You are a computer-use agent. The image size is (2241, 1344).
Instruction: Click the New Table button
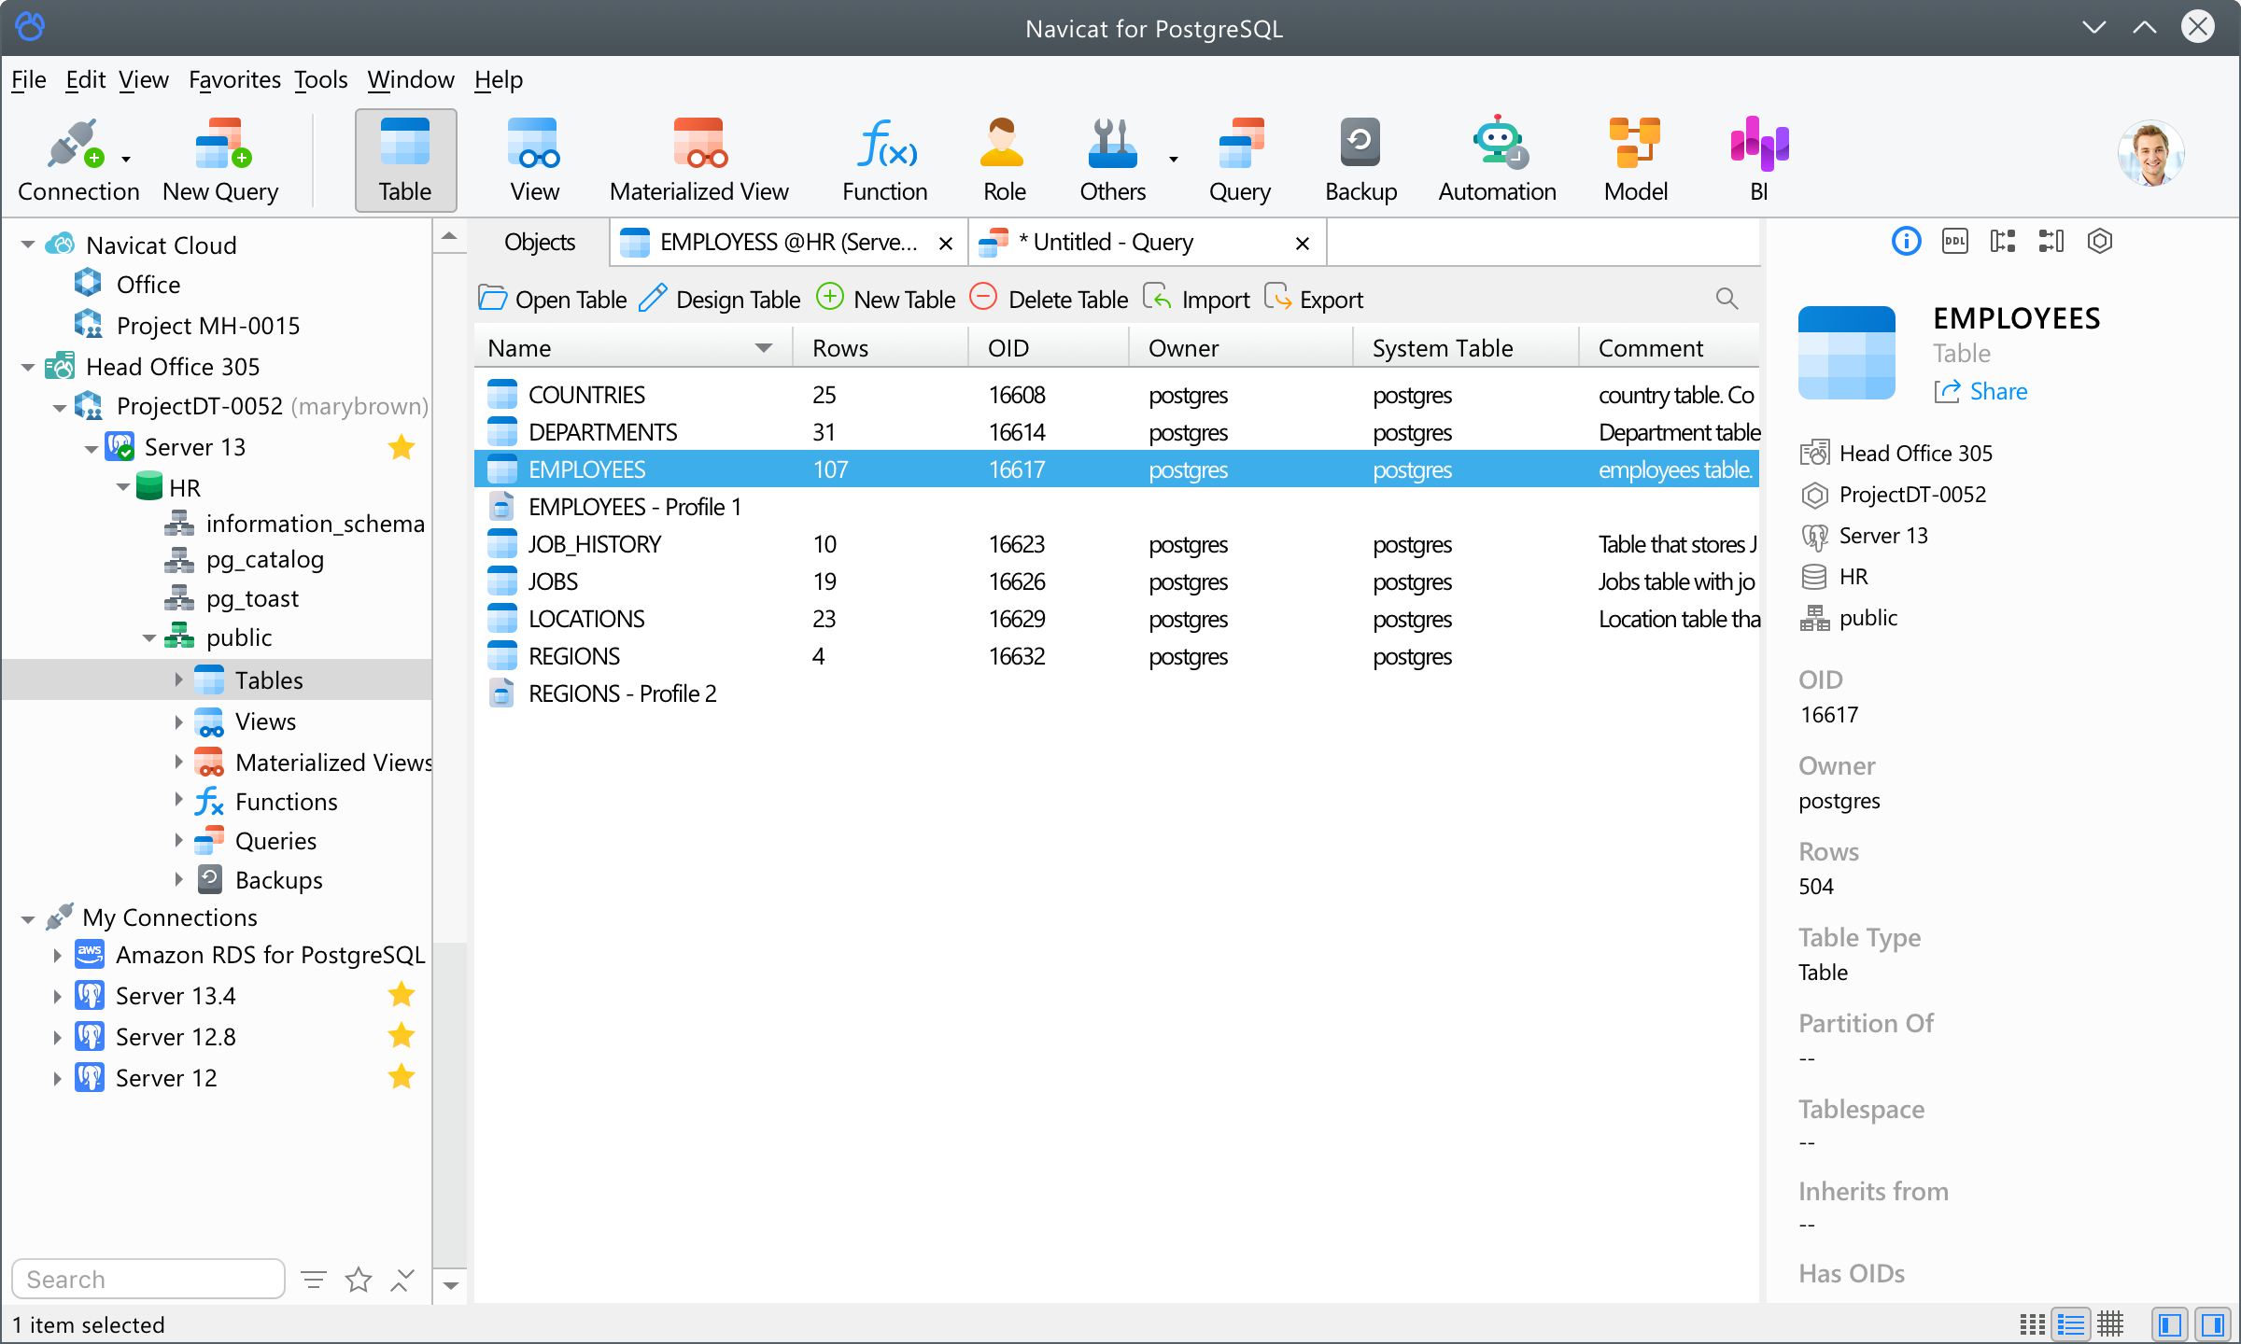886,299
